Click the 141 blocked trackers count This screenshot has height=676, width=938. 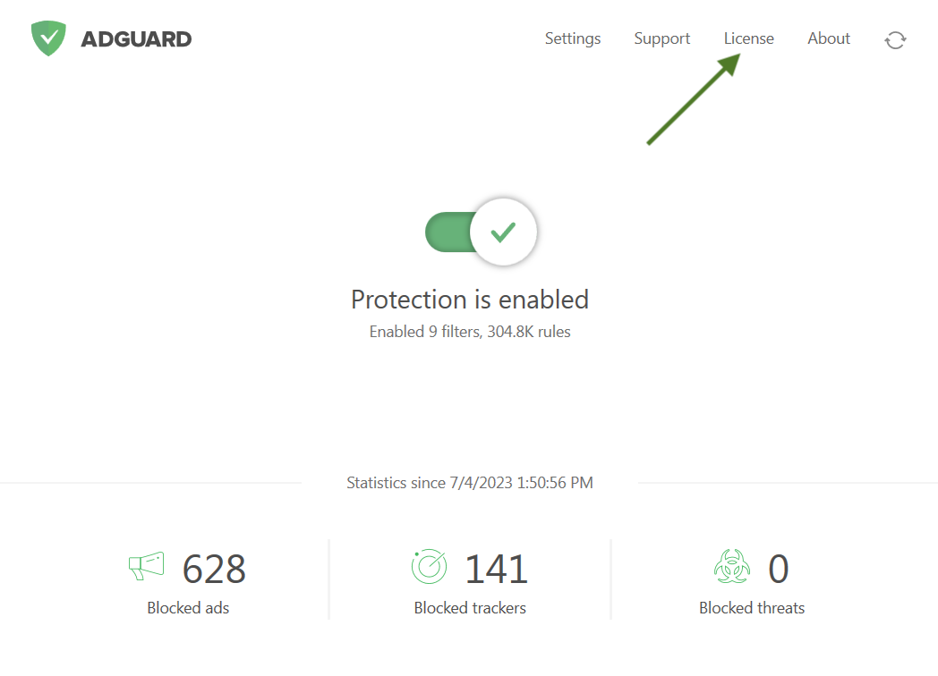click(x=496, y=569)
